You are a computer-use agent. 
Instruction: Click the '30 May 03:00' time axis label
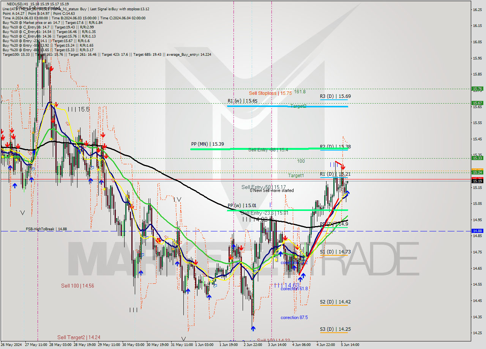pyautogui.click(x=134, y=345)
